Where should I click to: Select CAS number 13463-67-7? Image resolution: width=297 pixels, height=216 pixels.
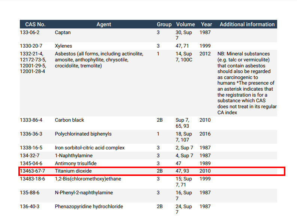click(32, 171)
